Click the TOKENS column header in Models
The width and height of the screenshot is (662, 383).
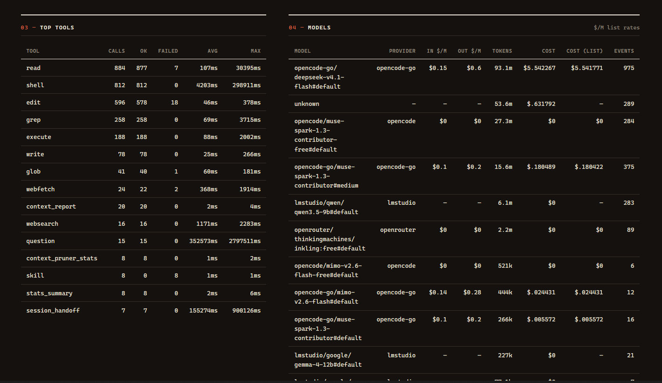point(502,51)
